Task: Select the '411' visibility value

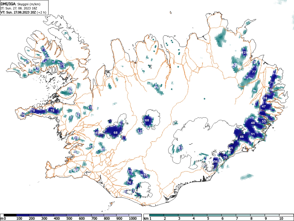Action: point(37,68)
